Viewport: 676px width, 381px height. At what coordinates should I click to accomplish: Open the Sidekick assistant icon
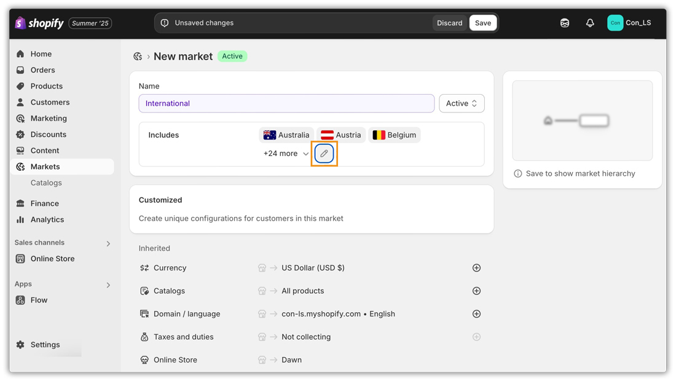(565, 23)
